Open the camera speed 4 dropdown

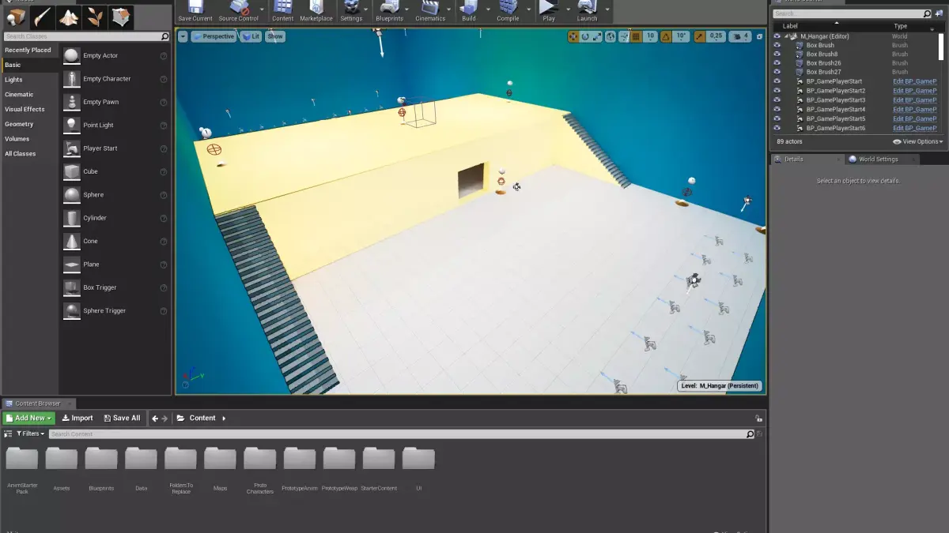(x=740, y=36)
